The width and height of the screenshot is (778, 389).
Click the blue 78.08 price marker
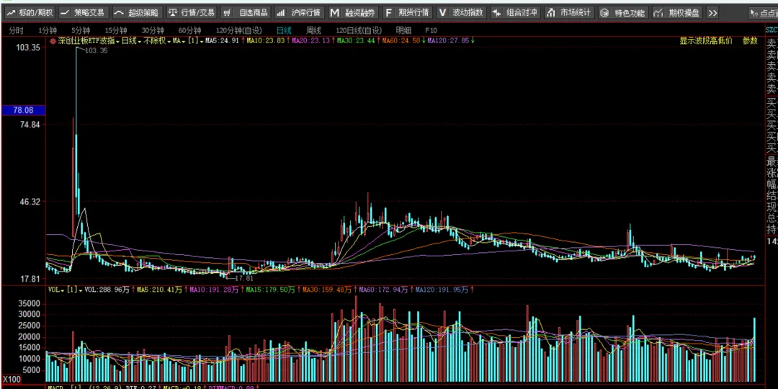point(23,110)
